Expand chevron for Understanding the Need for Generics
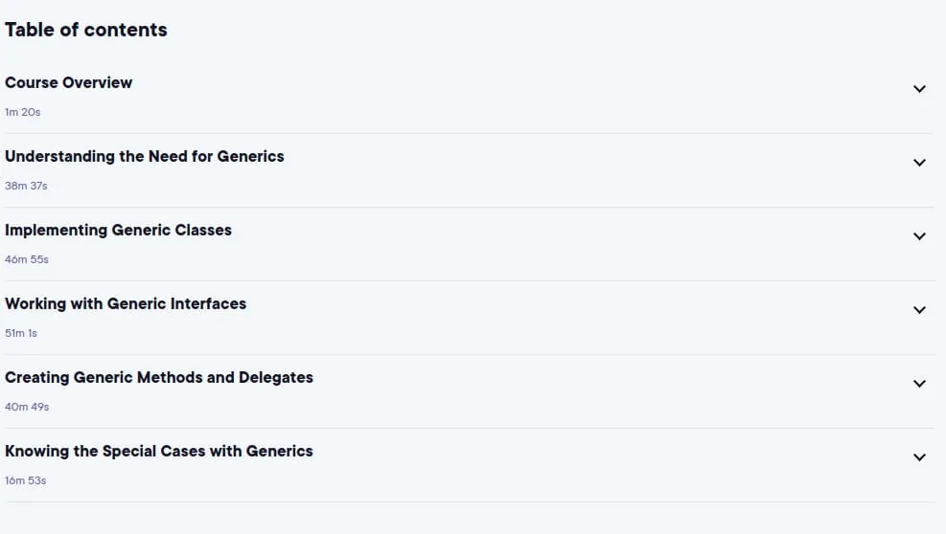Screen dimensions: 946x534 pyautogui.click(x=919, y=163)
